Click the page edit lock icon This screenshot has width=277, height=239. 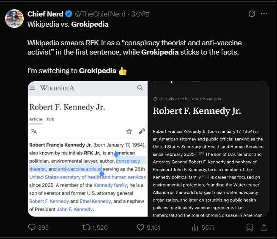coord(142,132)
